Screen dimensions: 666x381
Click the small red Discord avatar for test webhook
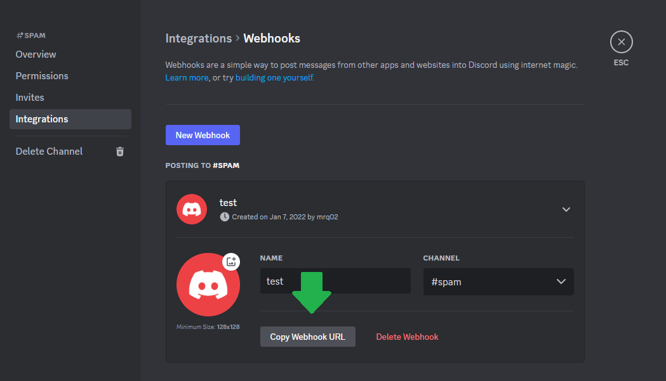[x=192, y=209]
